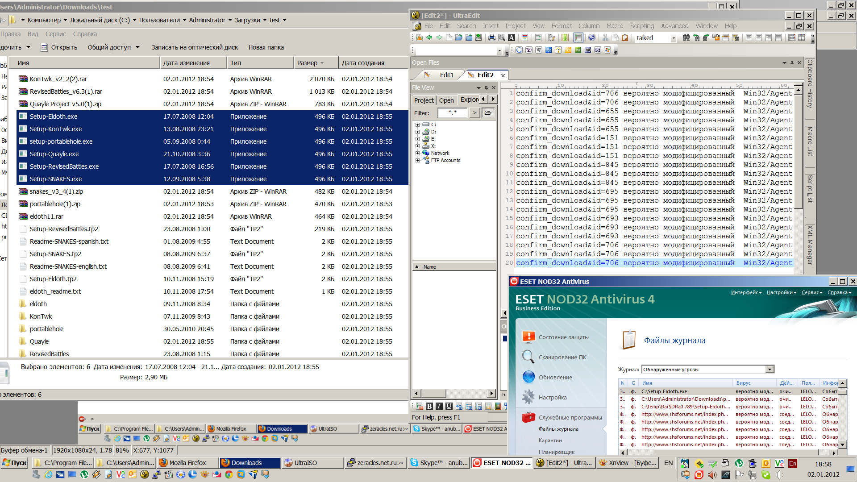Click the green Back arrow in UltraEdit toolbar
This screenshot has width=857, height=482.
(x=429, y=38)
